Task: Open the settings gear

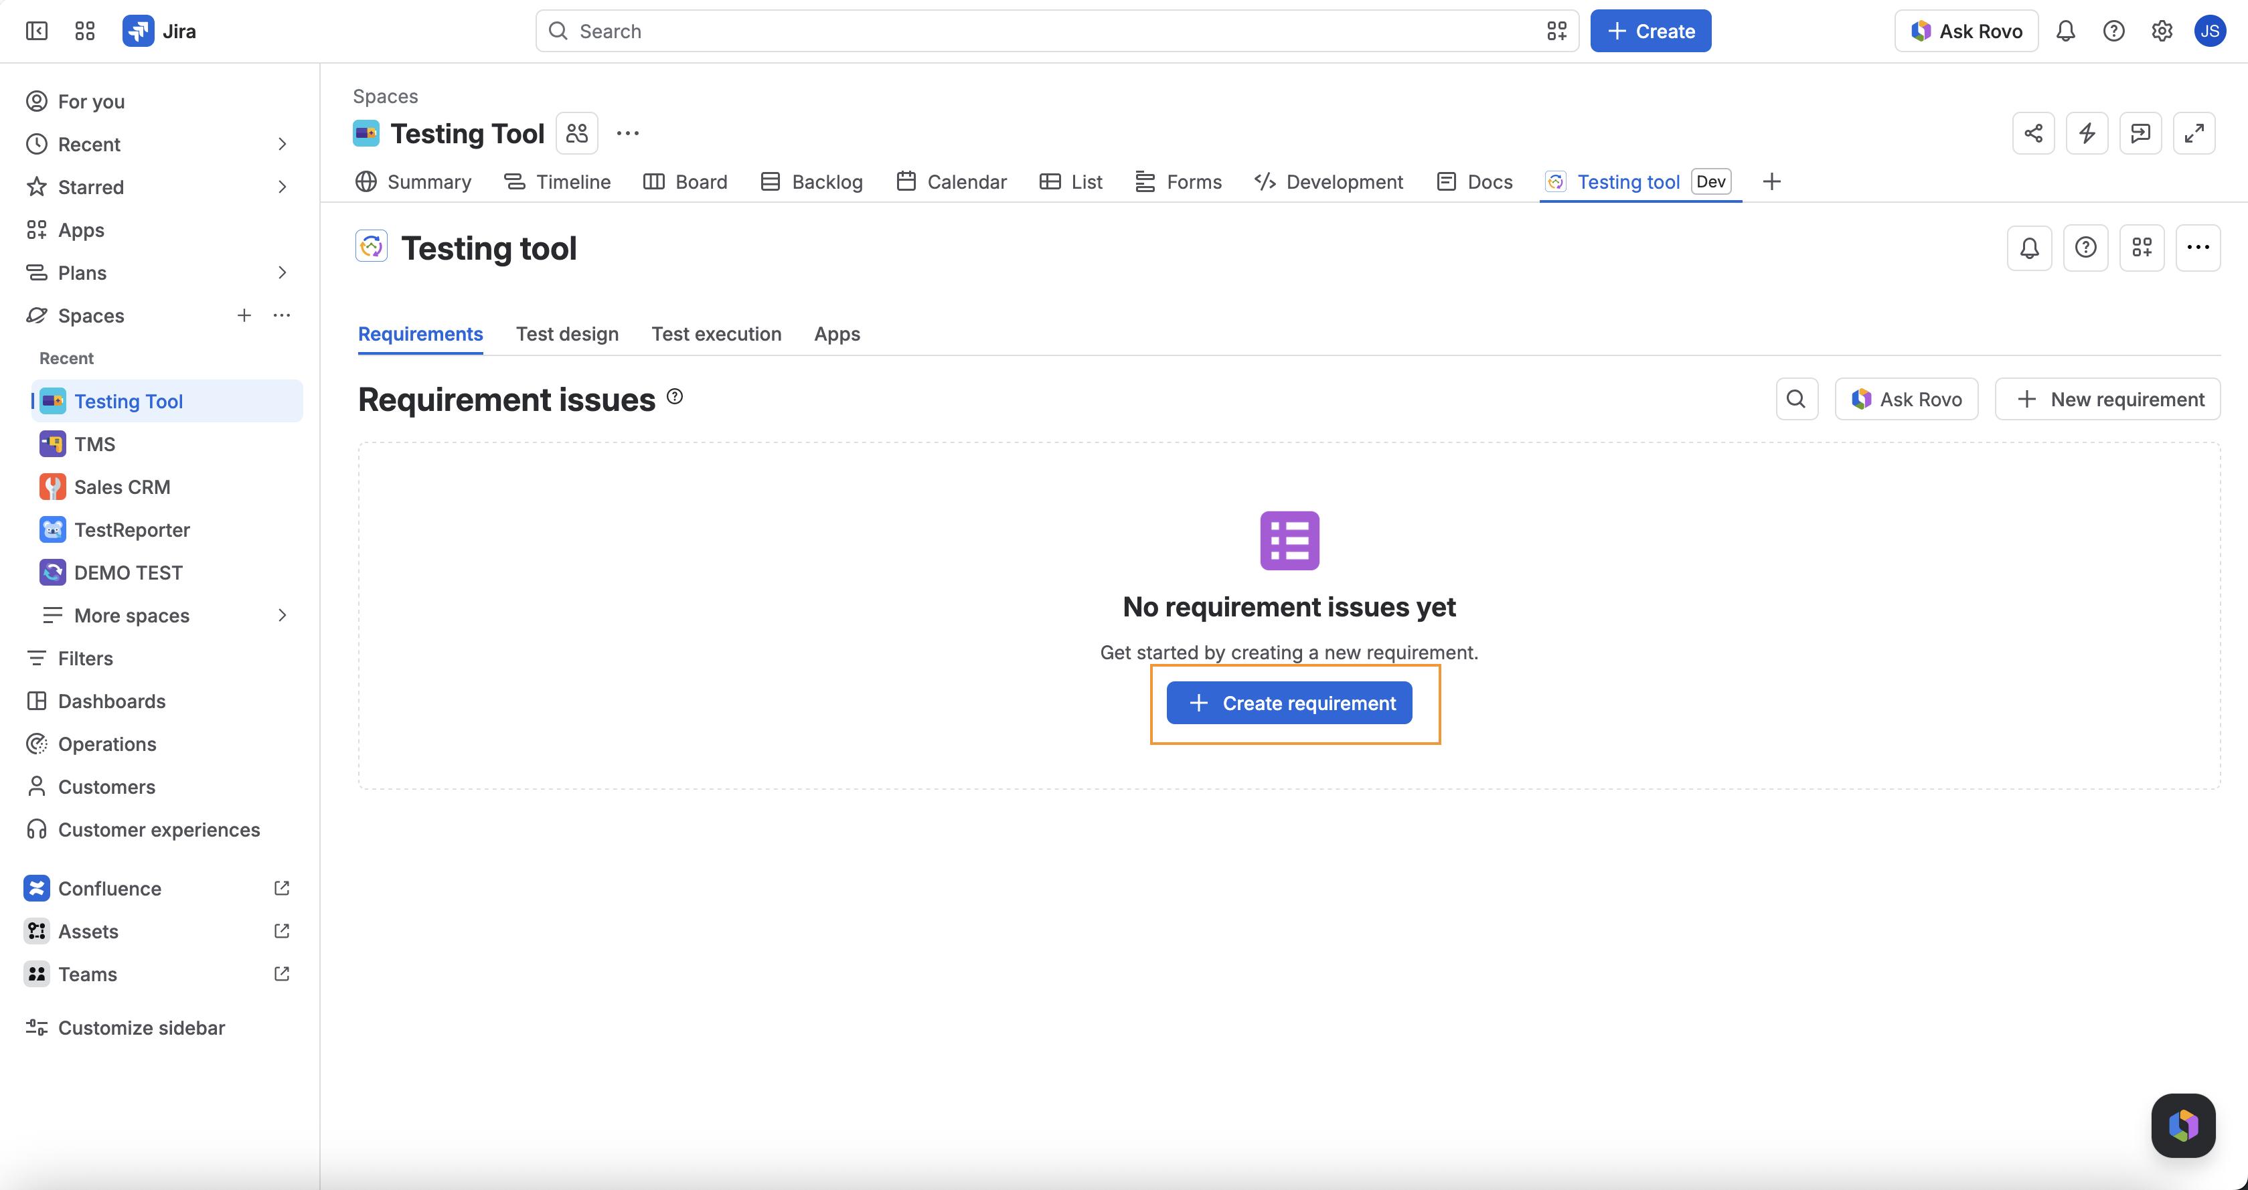Action: point(2162,31)
